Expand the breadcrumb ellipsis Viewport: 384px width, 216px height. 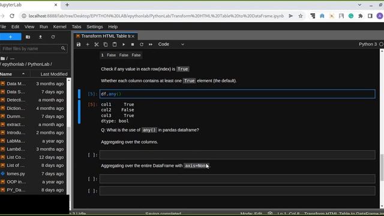tap(12, 58)
